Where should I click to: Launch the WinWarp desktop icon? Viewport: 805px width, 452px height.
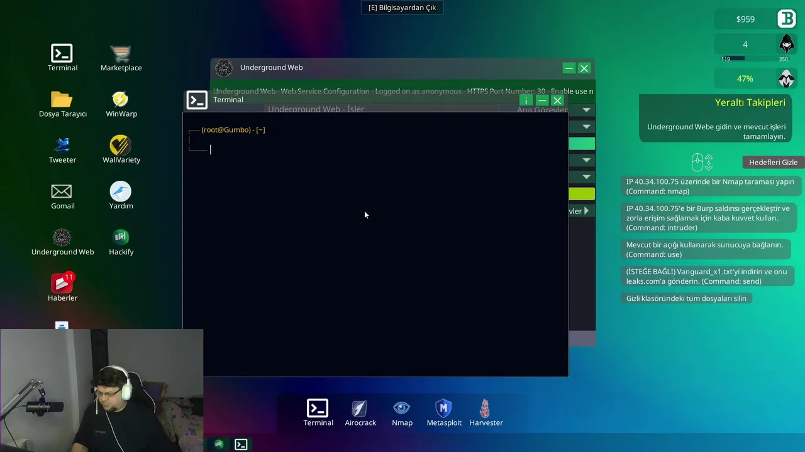(x=121, y=100)
